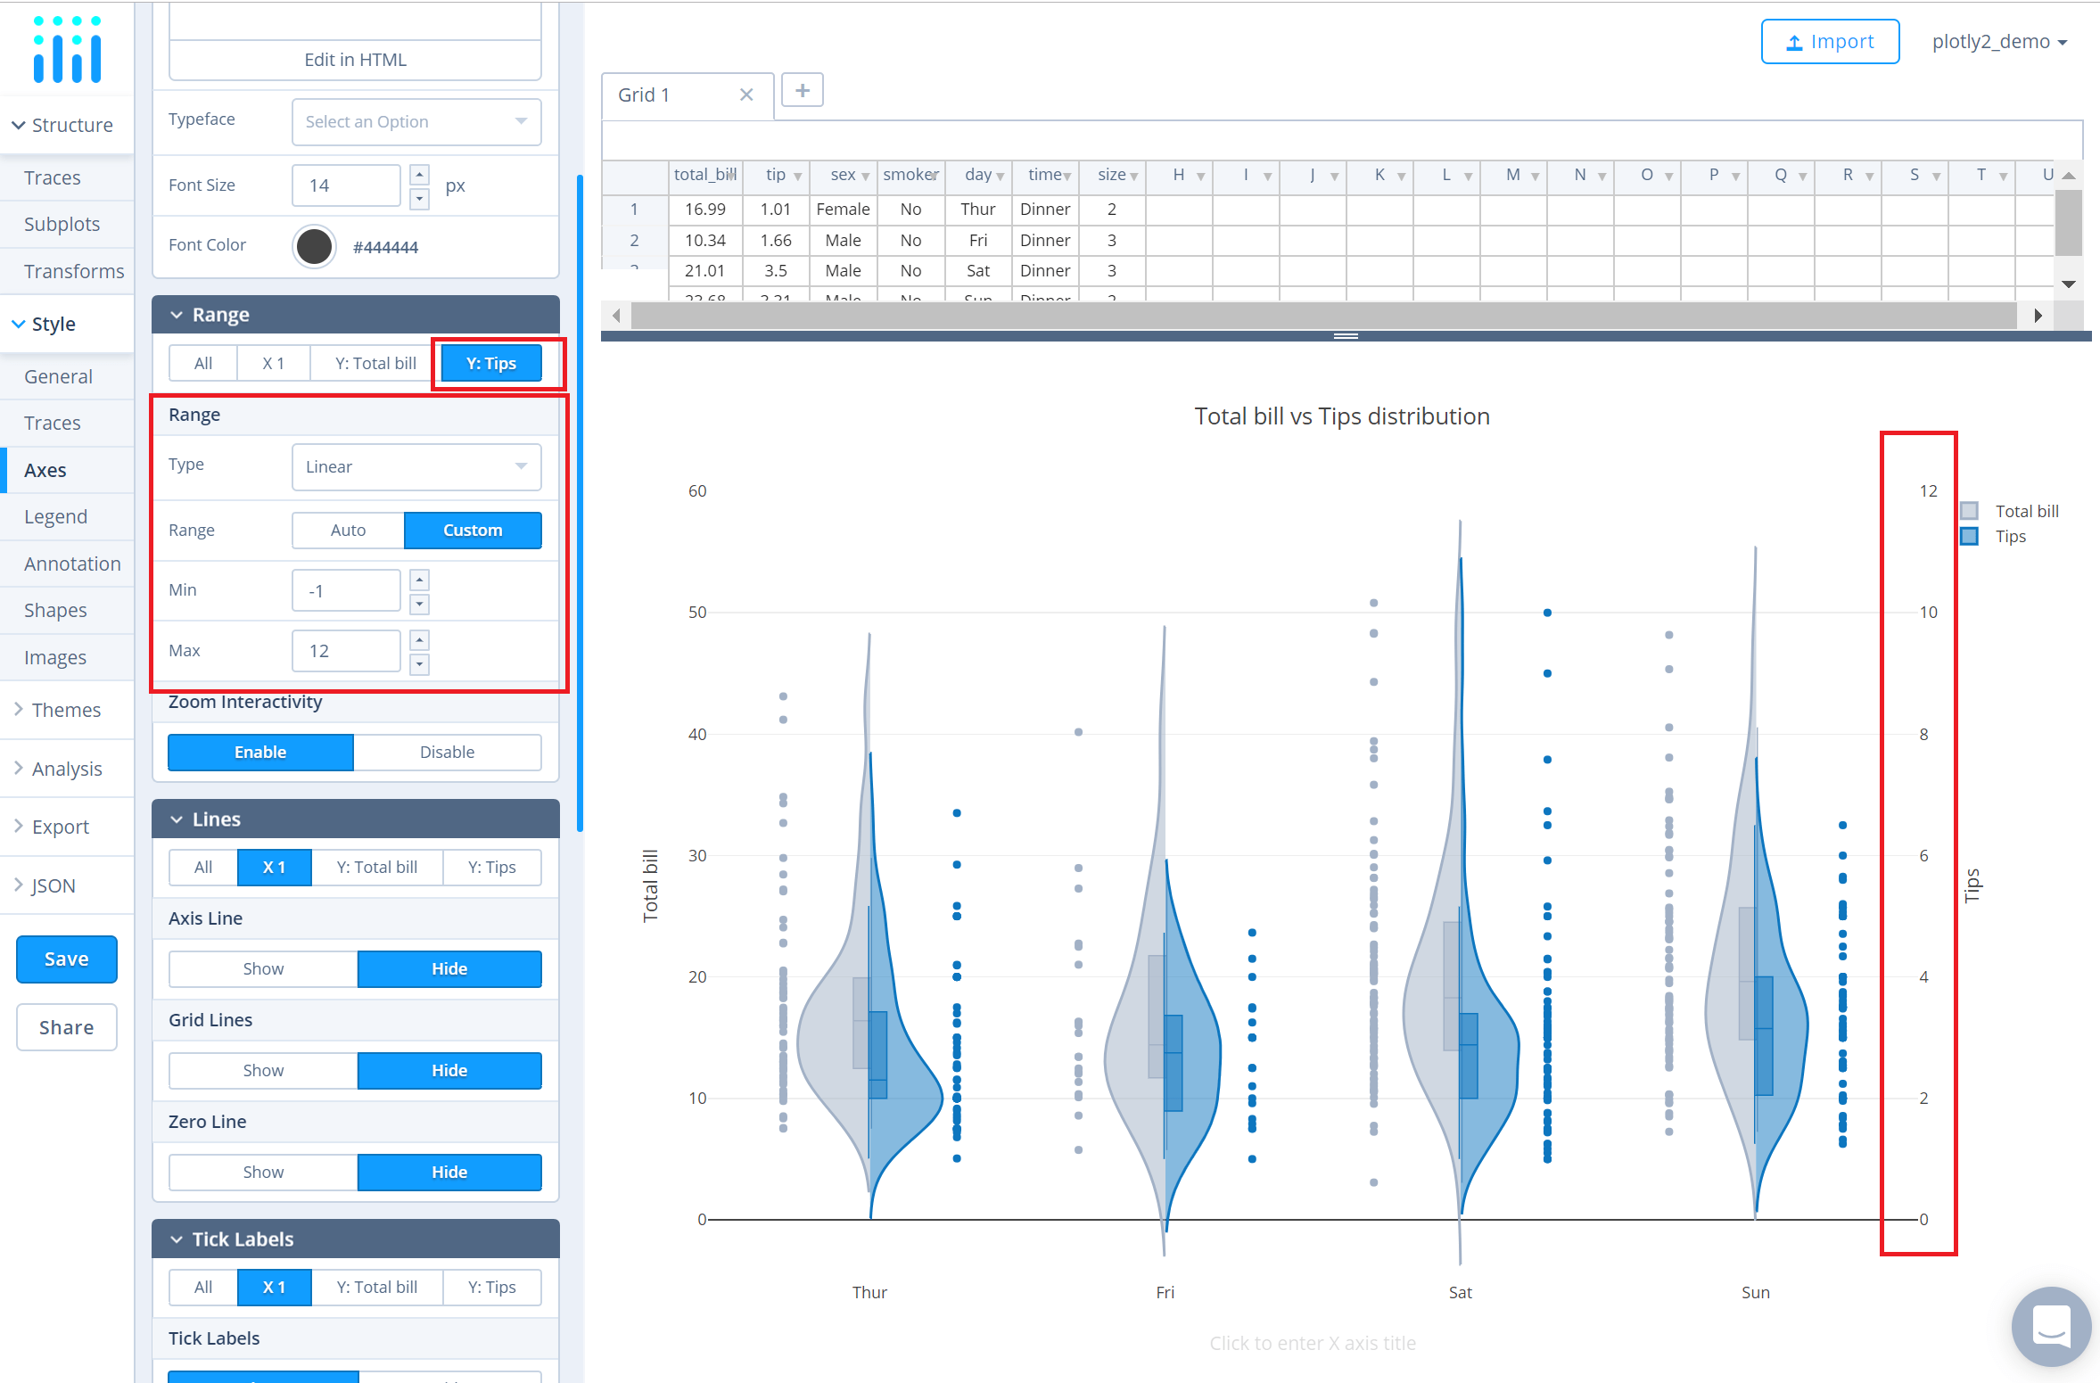Click the Import upload icon
The width and height of the screenshot is (2100, 1383).
coord(1795,41)
